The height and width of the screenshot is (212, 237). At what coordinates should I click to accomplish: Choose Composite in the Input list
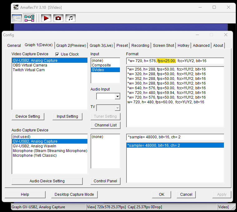point(101,65)
